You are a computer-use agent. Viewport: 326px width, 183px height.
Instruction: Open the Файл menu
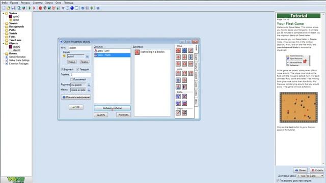[5, 3]
